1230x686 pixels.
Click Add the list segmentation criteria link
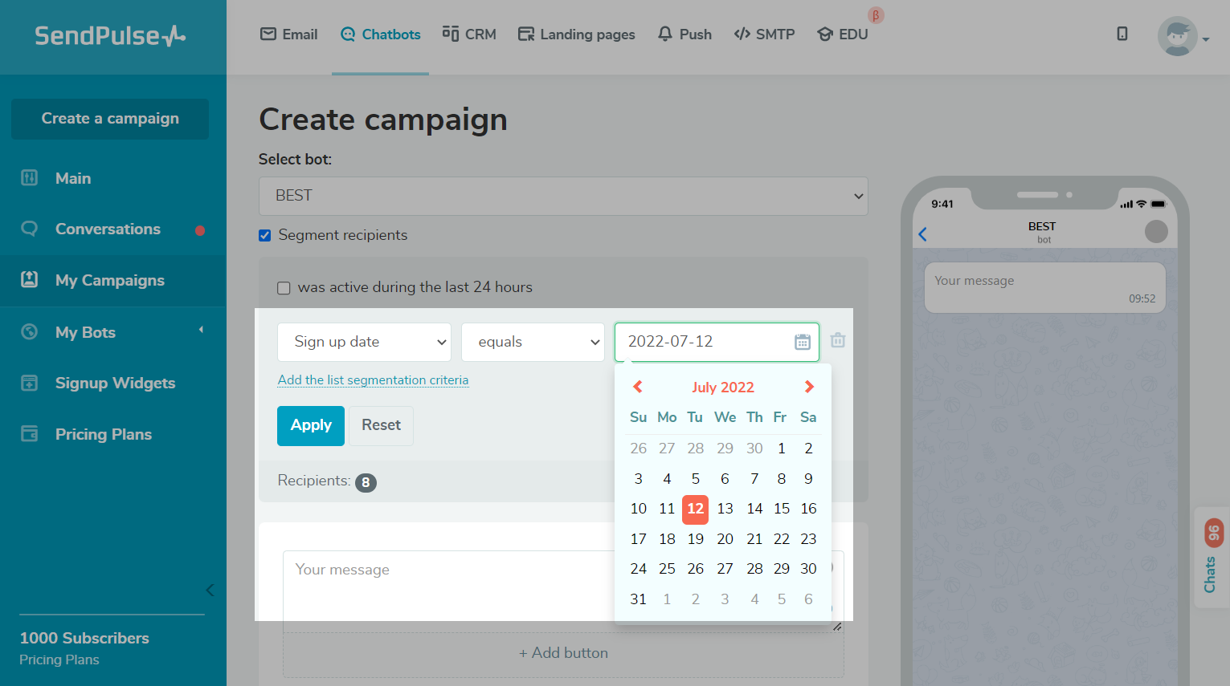373,380
